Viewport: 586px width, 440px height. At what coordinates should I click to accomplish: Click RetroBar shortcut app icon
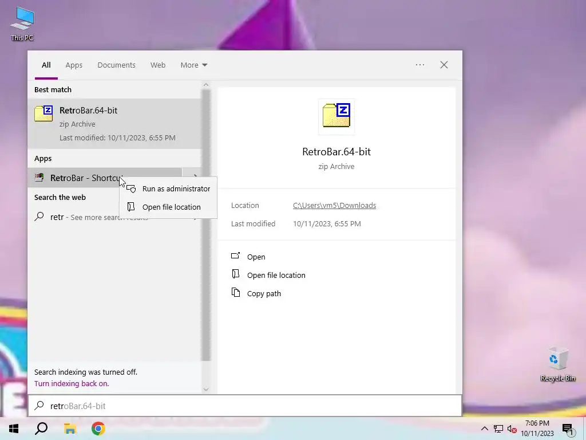[x=39, y=178]
